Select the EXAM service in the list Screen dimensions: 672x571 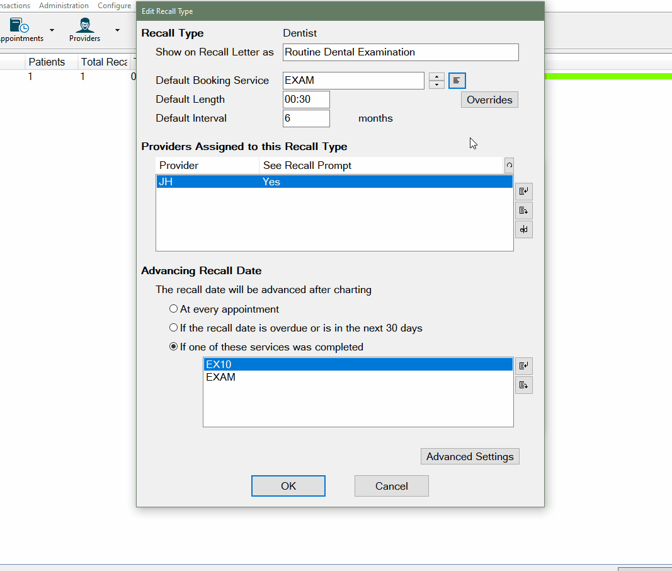358,377
